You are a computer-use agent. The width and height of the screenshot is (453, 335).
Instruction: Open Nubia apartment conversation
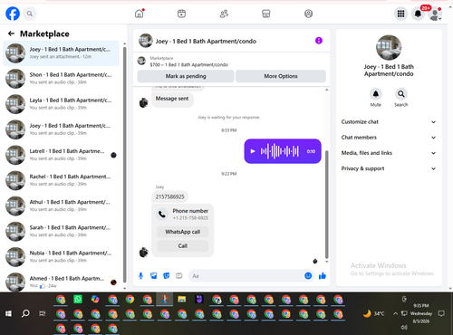pyautogui.click(x=62, y=256)
